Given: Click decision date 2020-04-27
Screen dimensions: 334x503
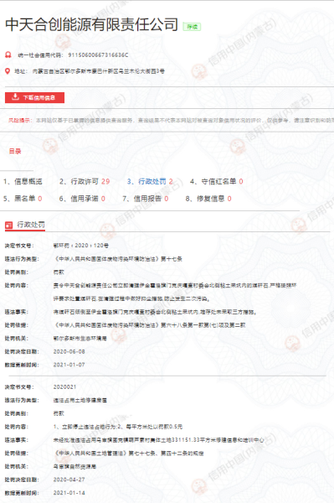Looking at the screenshot, I should tap(69, 480).
